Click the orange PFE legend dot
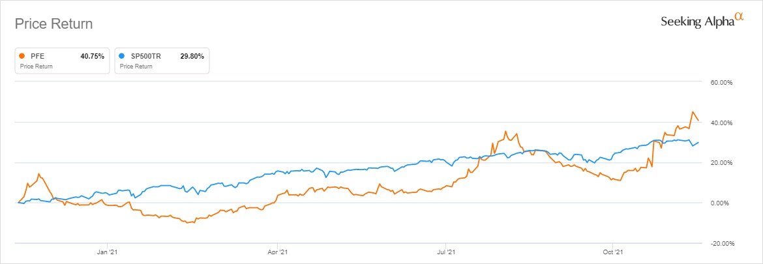 [23, 56]
